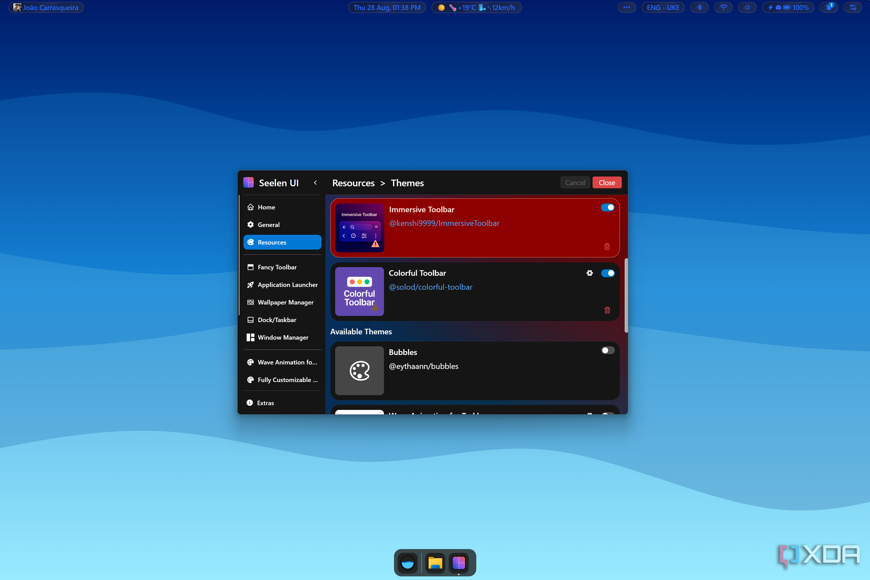Image resolution: width=870 pixels, height=580 pixels.
Task: Open @solod/colorful-toolbar link
Action: (x=431, y=287)
